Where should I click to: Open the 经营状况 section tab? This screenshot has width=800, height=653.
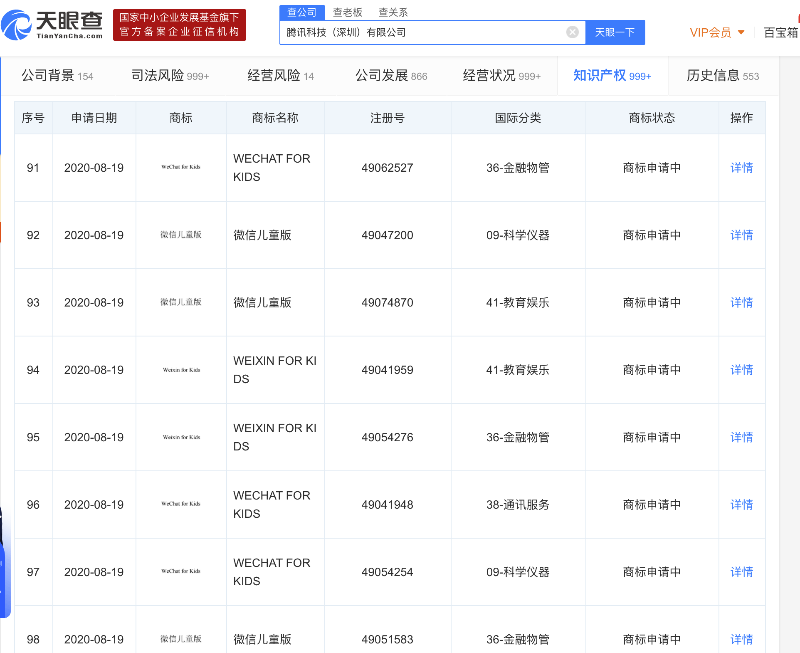click(x=501, y=76)
